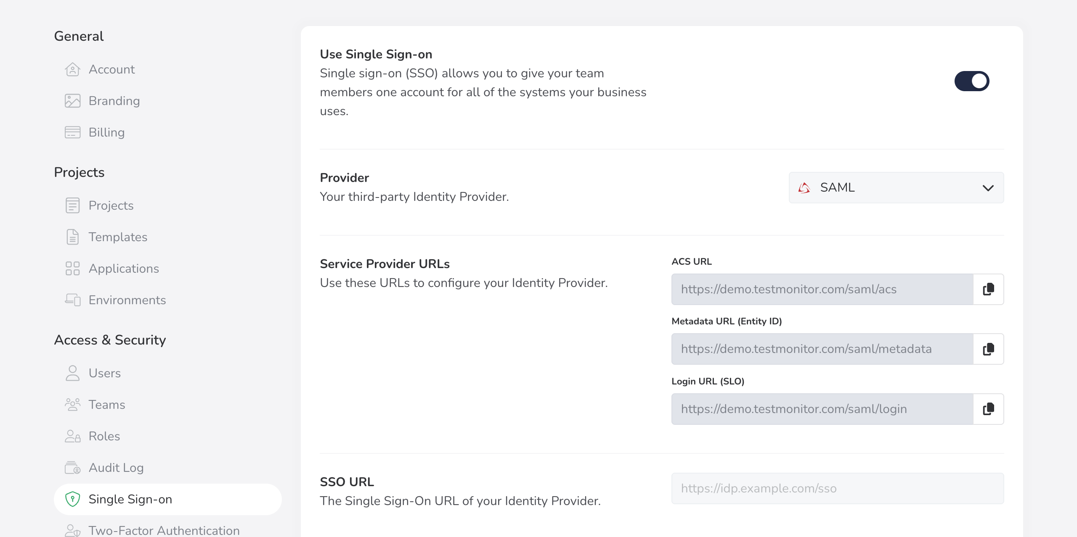Copy the Metadata URL (Entity ID)
Screen dimensions: 1077x537
point(988,349)
